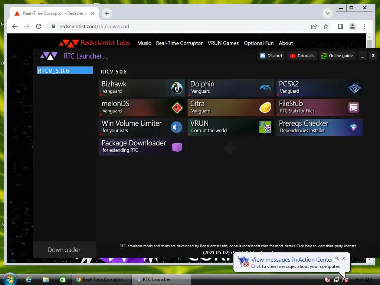The height and width of the screenshot is (285, 380).
Task: Close the Action Center notification balloon
Action: click(x=344, y=258)
